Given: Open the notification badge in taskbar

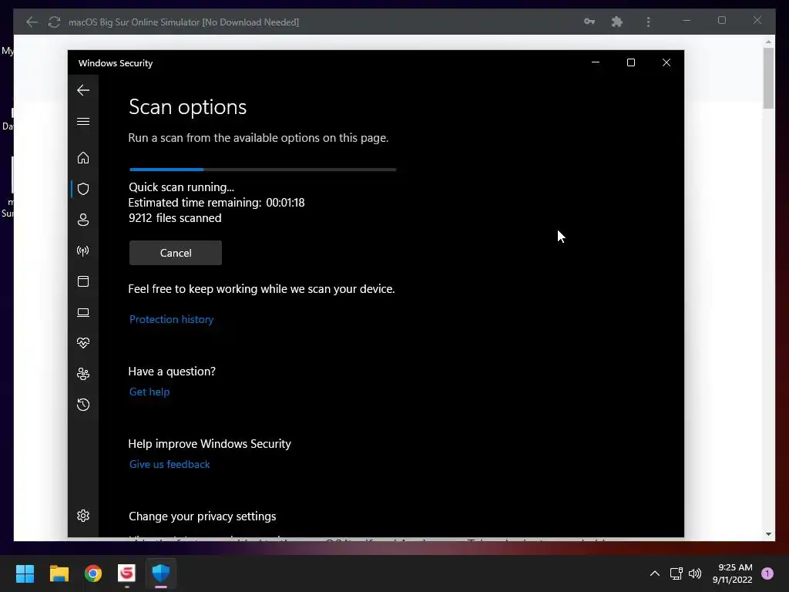Looking at the screenshot, I should [x=767, y=573].
